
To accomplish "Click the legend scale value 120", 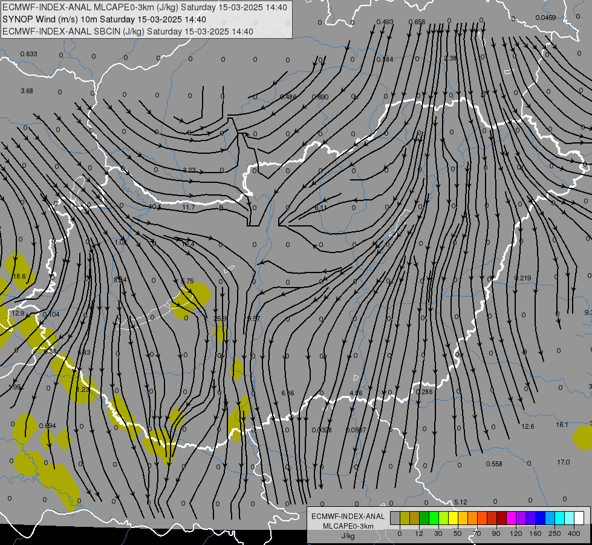I will [x=516, y=533].
